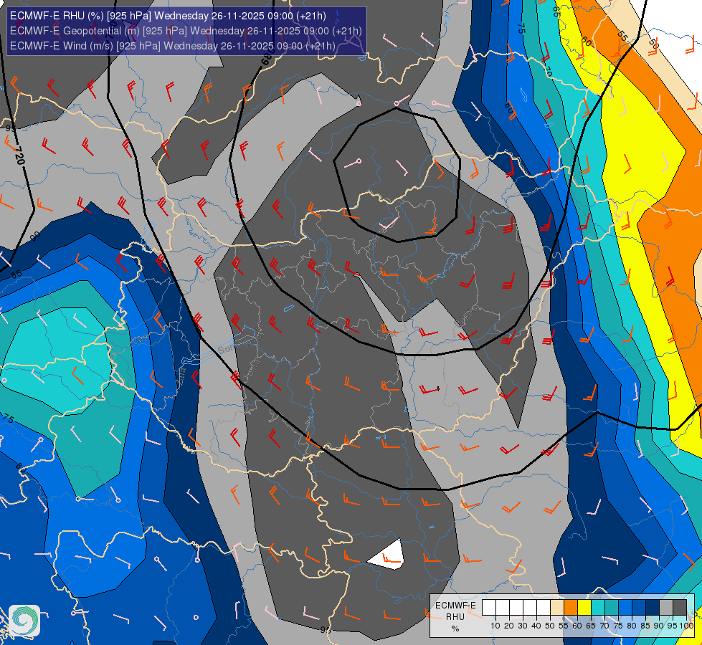Screen dimensions: 702x645
Task: Click the legend value '50'
Action: [x=550, y=626]
